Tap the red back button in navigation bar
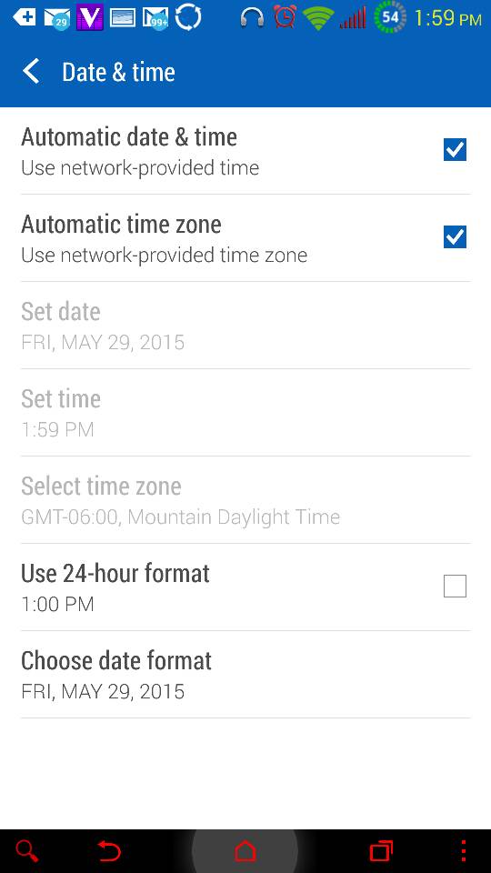The image size is (491, 873). click(109, 851)
